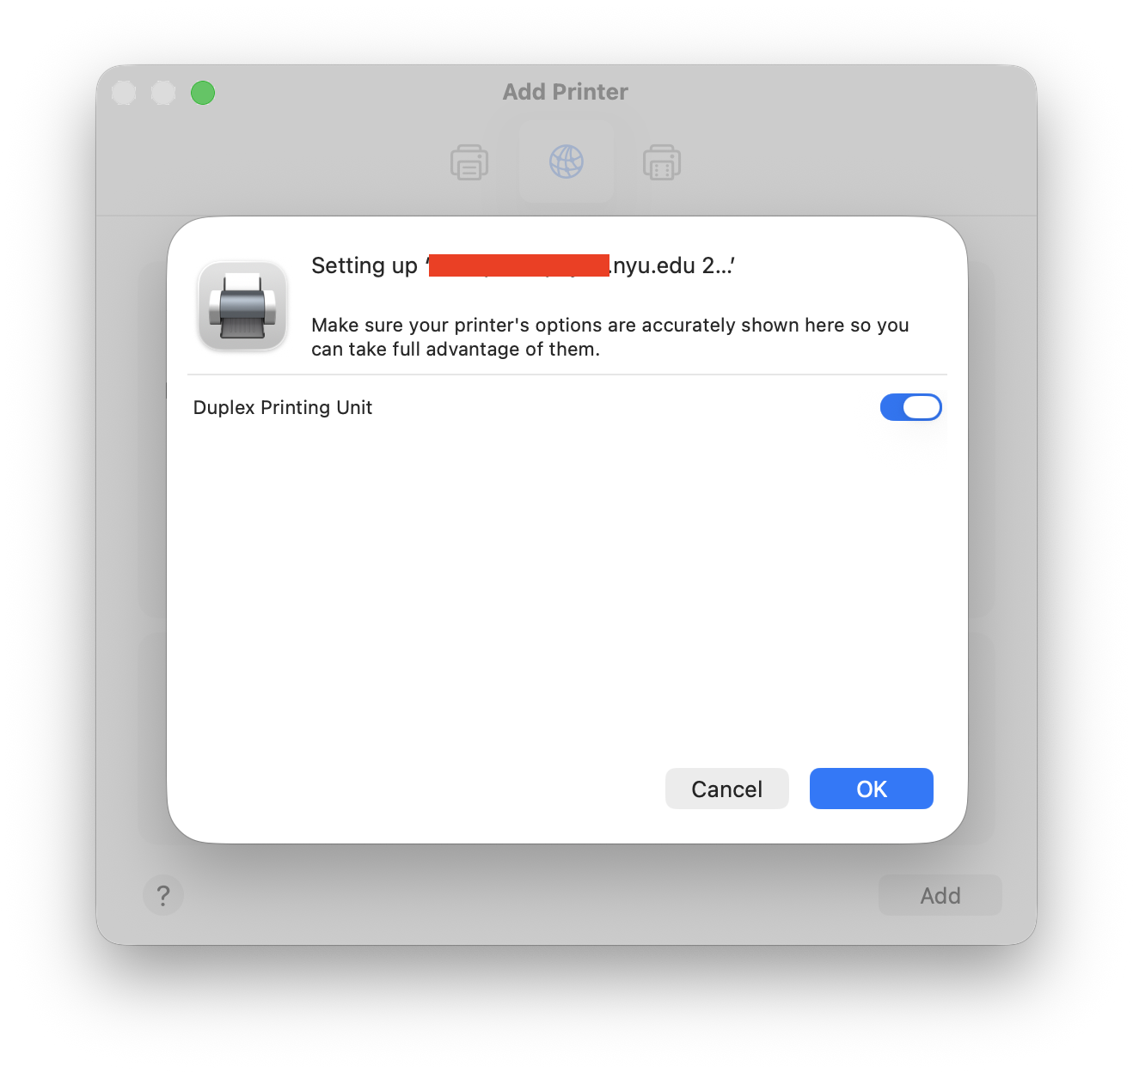Screen dimensions: 1133x1072
Task: Click the Duplex Printing Unit label
Action: [x=282, y=407]
